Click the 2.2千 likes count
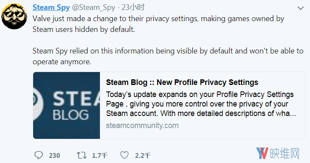This screenshot has width=310, height=163. [143, 156]
